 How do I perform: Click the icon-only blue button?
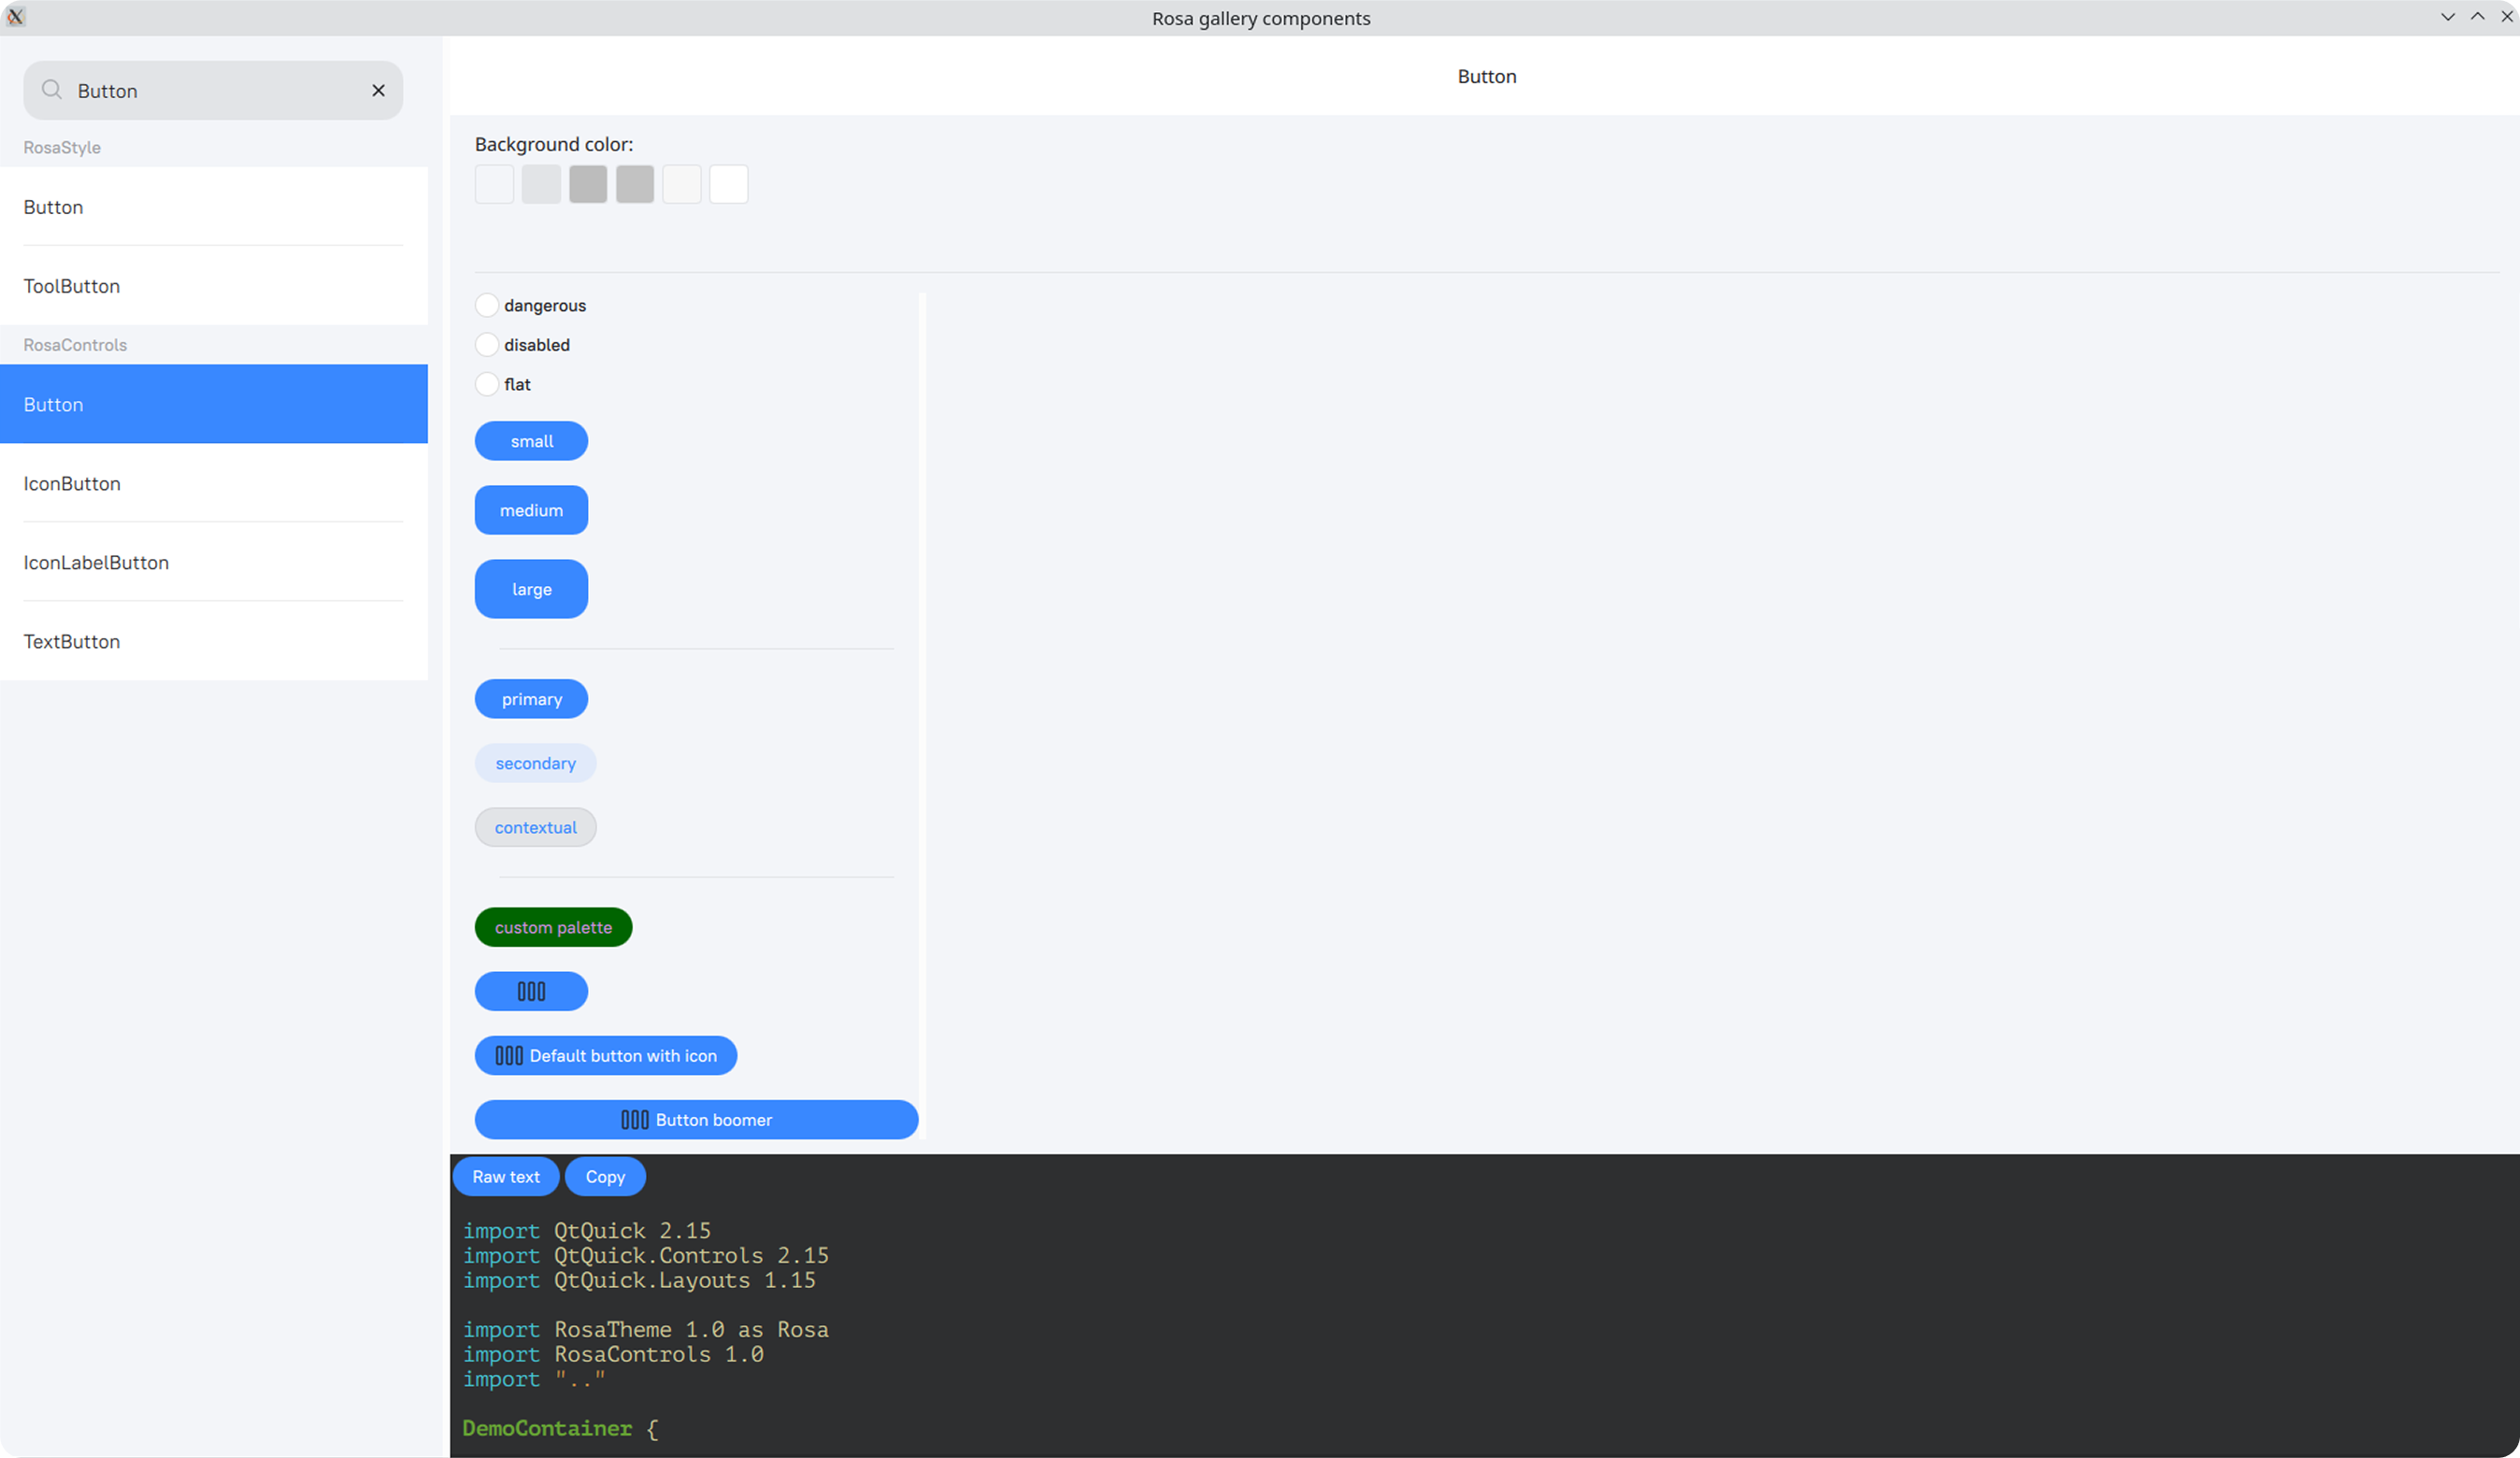coord(531,991)
